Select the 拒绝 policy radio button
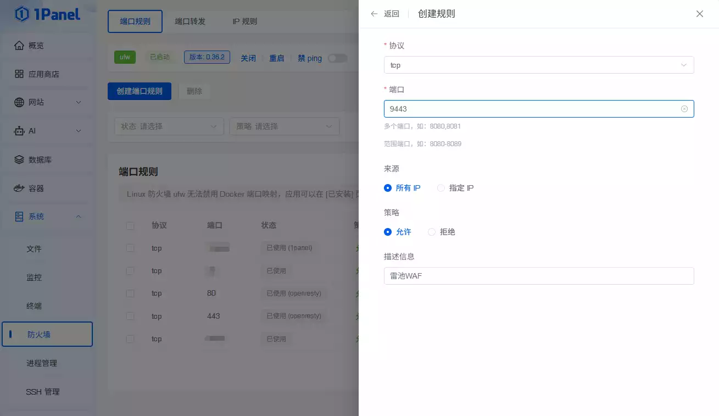 pos(432,232)
